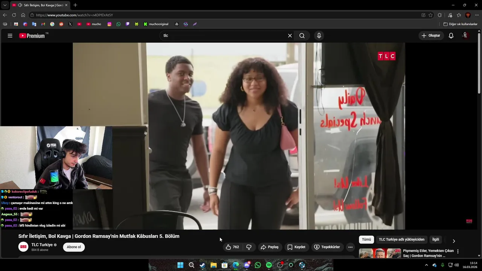Open the Gmail bookmark
This screenshot has width=482, height=271.
click(x=43, y=24)
